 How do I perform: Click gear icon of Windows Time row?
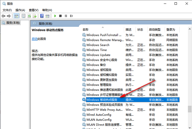click(x=84, y=50)
